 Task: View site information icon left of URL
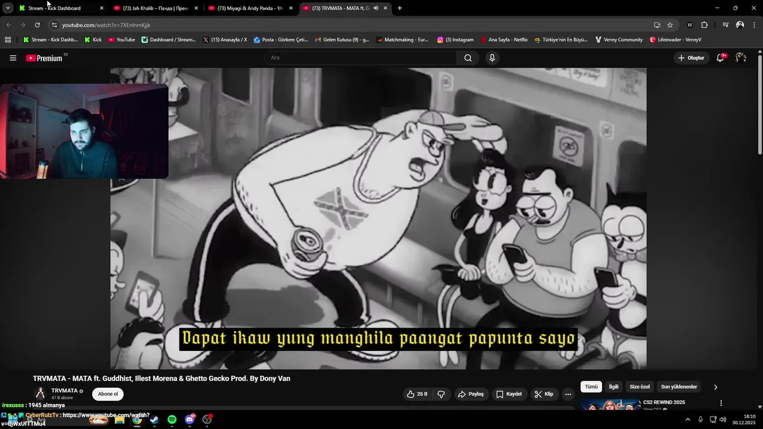tap(54, 25)
